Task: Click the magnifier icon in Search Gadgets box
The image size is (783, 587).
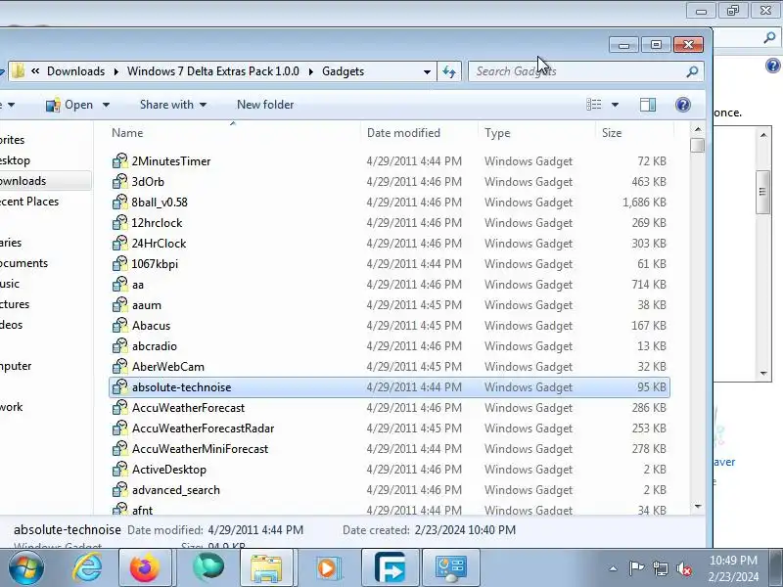Action: [x=692, y=71]
